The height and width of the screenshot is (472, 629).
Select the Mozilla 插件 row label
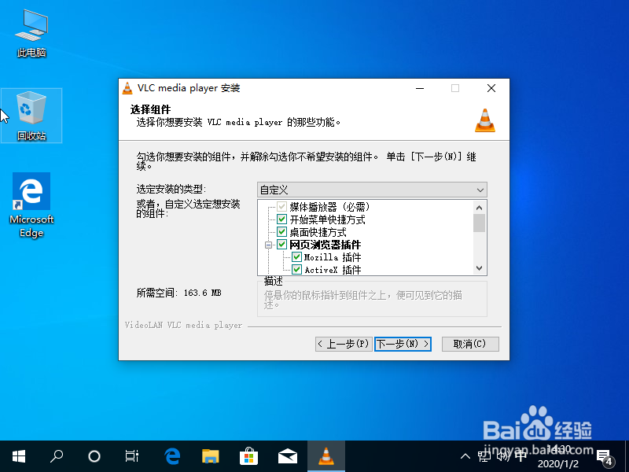pyautogui.click(x=333, y=257)
